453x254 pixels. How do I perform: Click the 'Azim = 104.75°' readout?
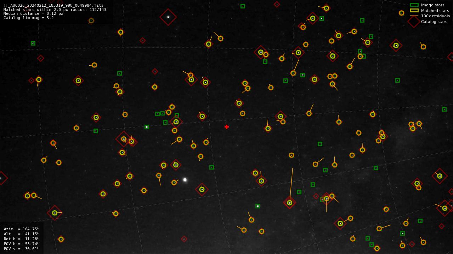pyautogui.click(x=21, y=229)
